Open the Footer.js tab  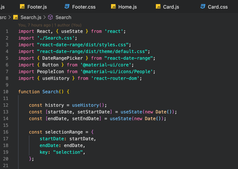(33, 7)
